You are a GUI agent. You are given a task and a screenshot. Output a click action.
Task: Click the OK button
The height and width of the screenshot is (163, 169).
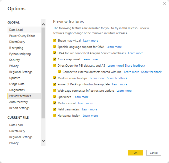point(135,153)
